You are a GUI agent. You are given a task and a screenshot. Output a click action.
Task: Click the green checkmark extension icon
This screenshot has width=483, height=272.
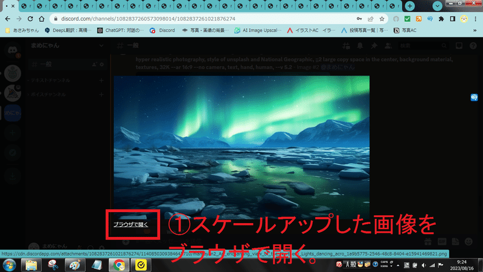coord(407,19)
